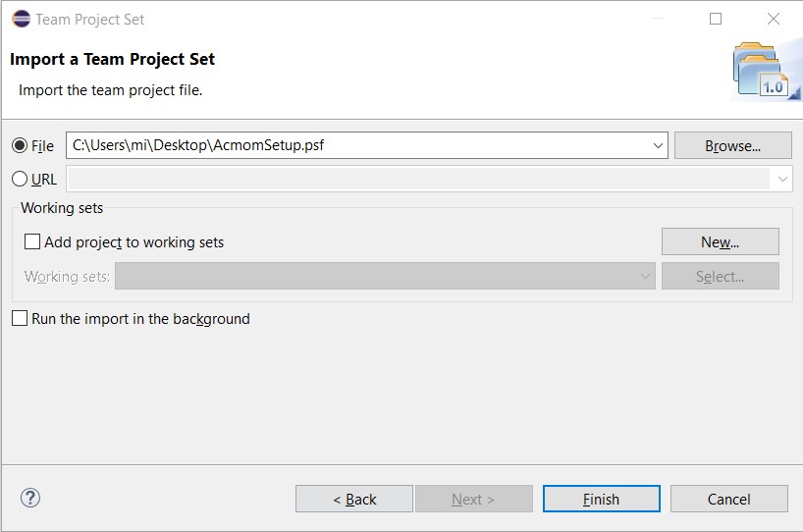Screen dimensions: 803x532
Task: Click the Team Project Set folder icon
Action: [x=765, y=72]
